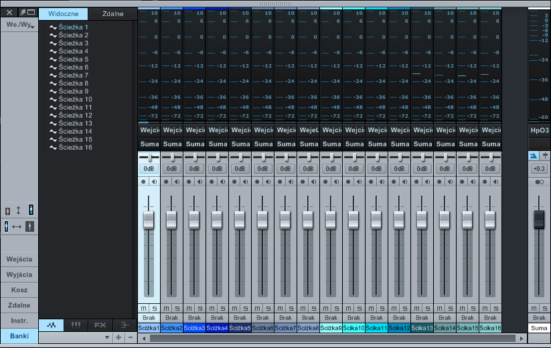551x348 pixels.
Task: Open input selector on Ścieżka 1
Action: coord(149,130)
